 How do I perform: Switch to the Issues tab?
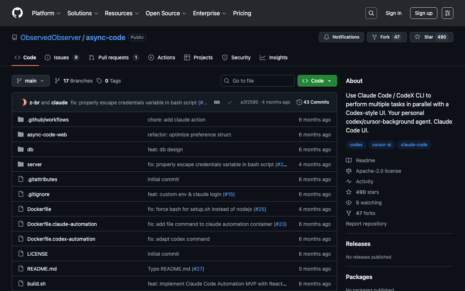(x=61, y=57)
